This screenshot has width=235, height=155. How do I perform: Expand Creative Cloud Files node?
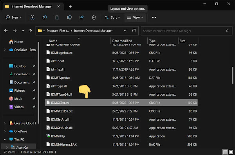pos(5,123)
